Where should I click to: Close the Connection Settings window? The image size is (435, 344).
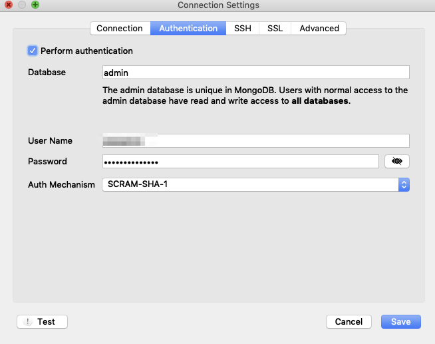(9, 5)
